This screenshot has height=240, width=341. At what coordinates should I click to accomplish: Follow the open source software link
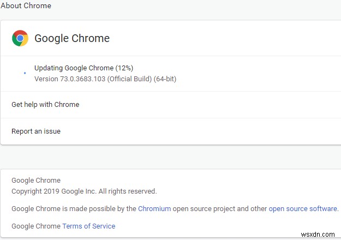tap(303, 208)
